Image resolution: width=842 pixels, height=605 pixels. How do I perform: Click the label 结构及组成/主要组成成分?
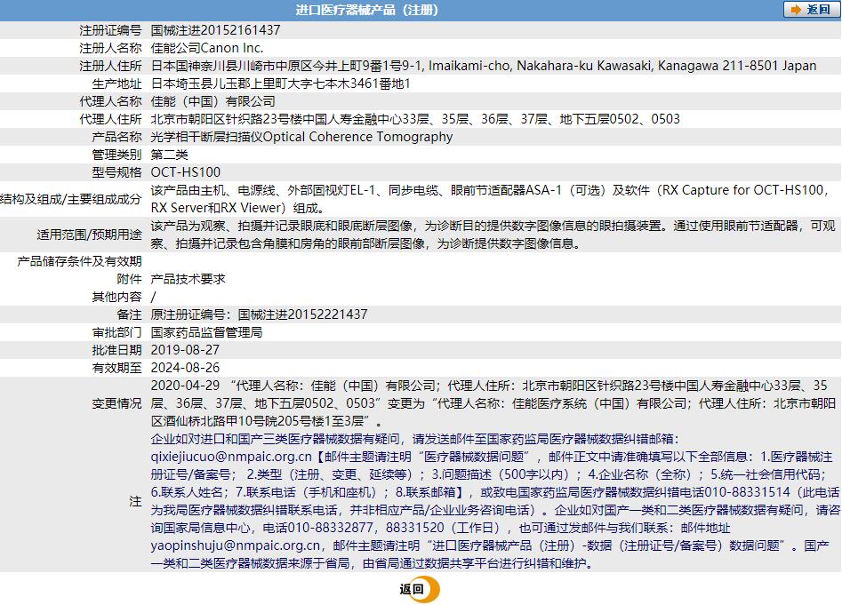tap(70, 198)
